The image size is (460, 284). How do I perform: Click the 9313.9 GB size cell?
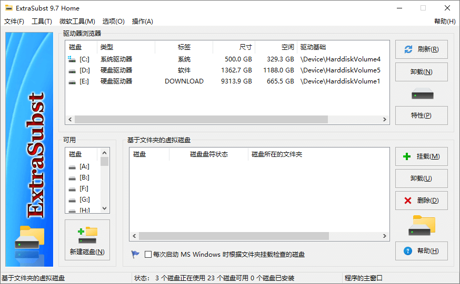[x=236, y=81]
